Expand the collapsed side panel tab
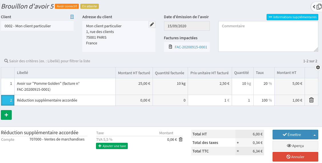The image size is (322, 163). pos(317,7)
